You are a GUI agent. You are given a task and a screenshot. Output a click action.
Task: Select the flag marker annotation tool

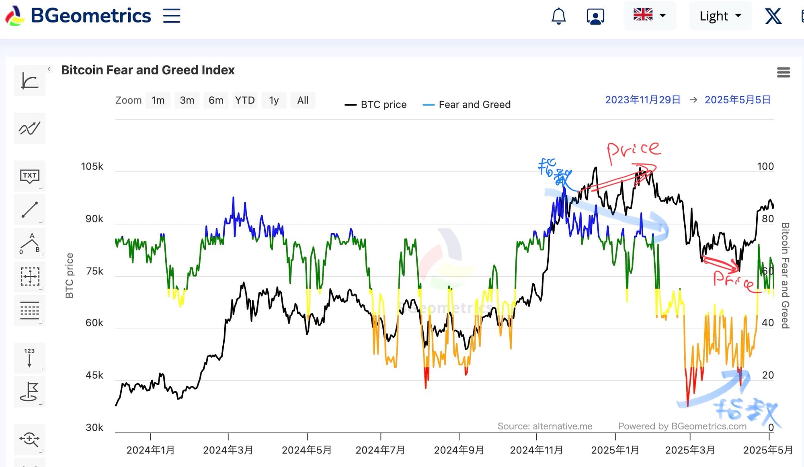(x=30, y=392)
